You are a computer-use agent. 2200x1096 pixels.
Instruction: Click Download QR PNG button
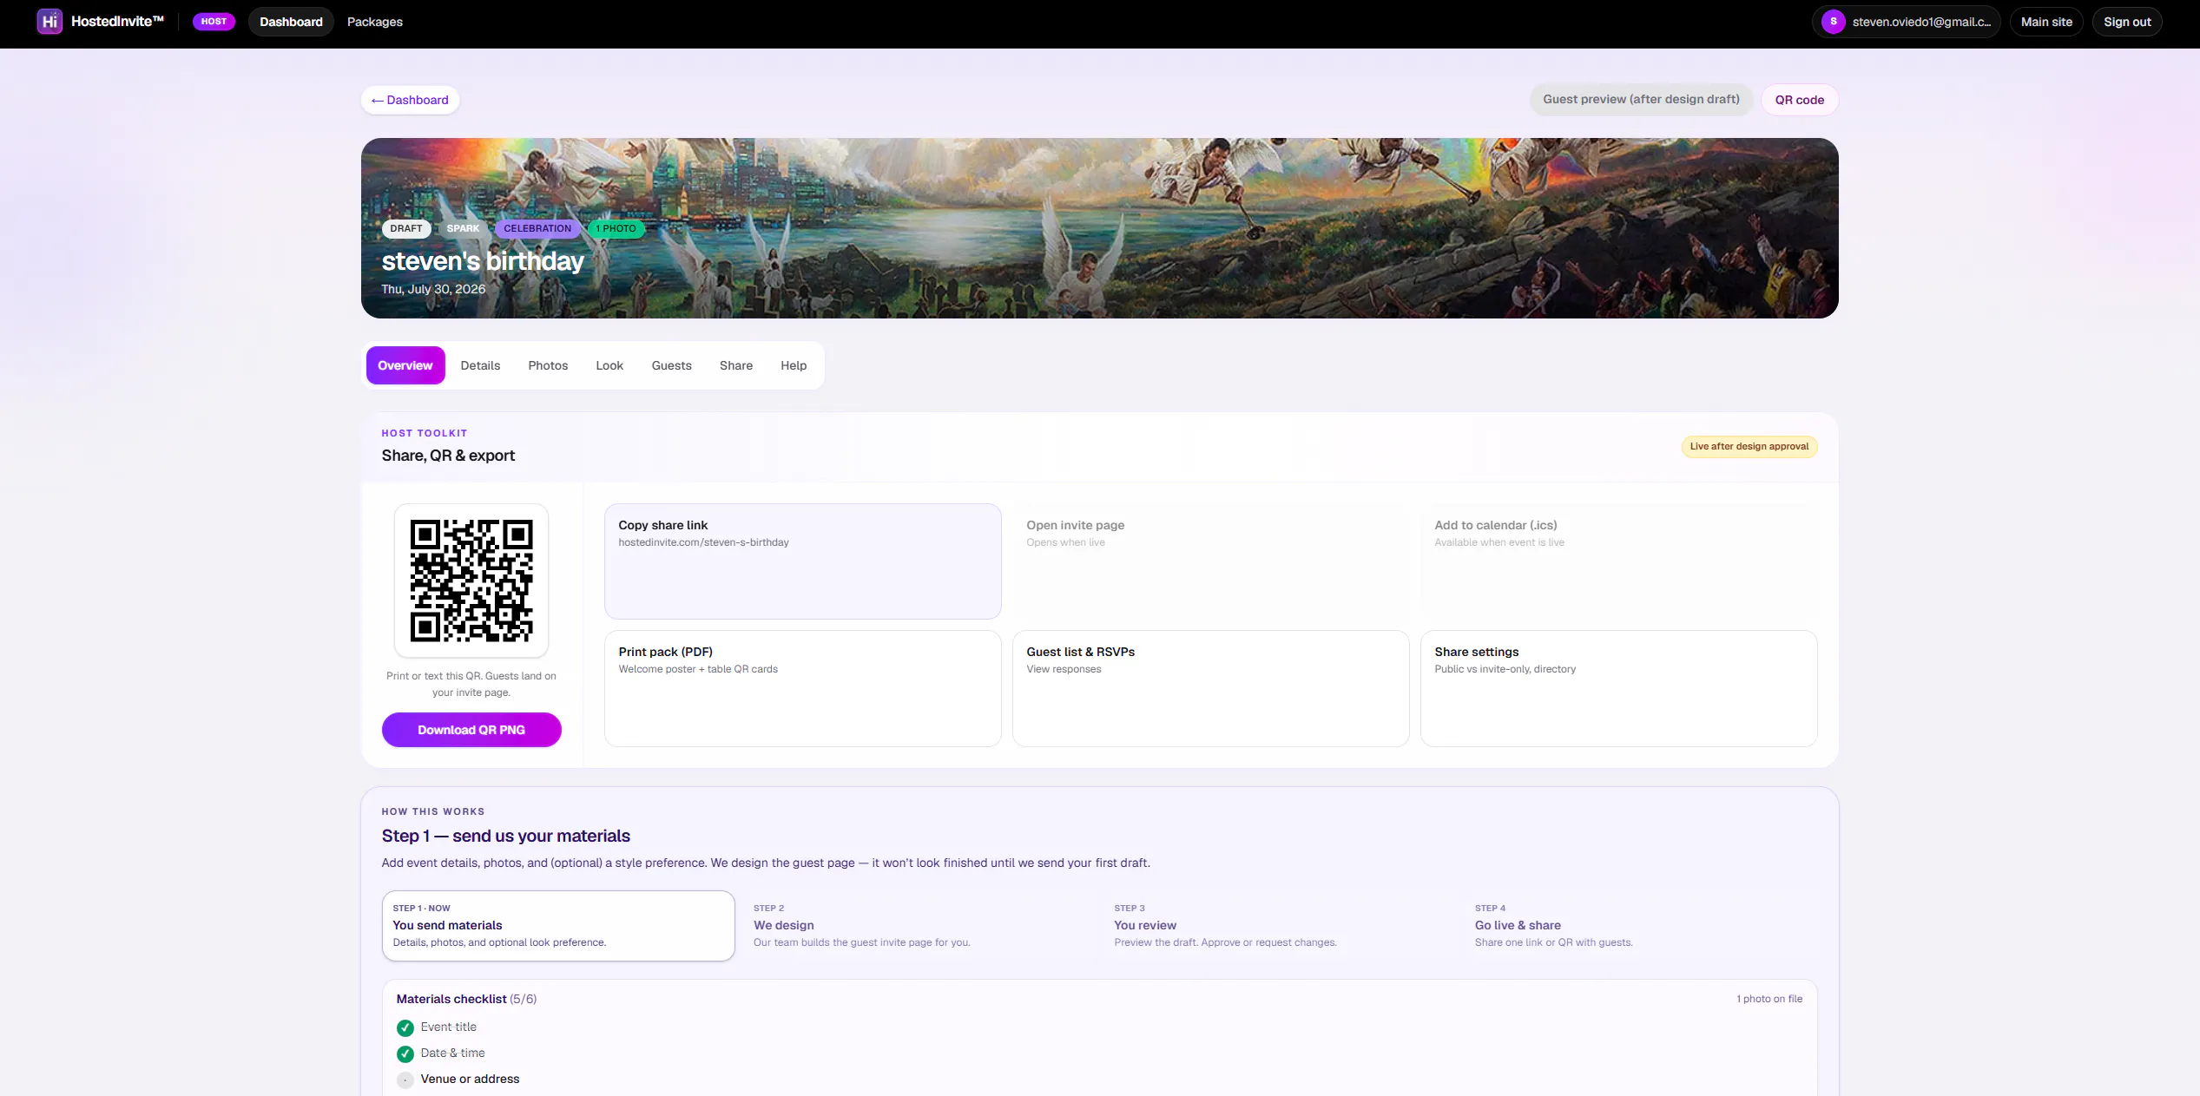[x=471, y=730]
